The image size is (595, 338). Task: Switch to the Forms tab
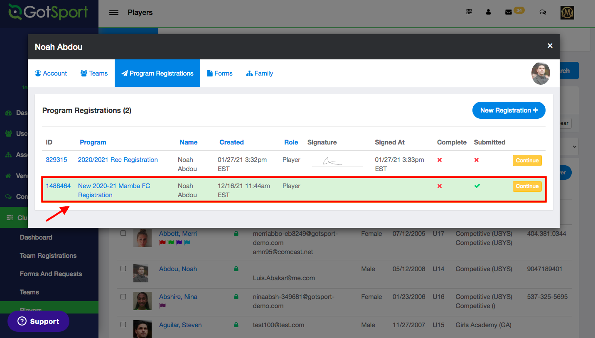coord(220,73)
